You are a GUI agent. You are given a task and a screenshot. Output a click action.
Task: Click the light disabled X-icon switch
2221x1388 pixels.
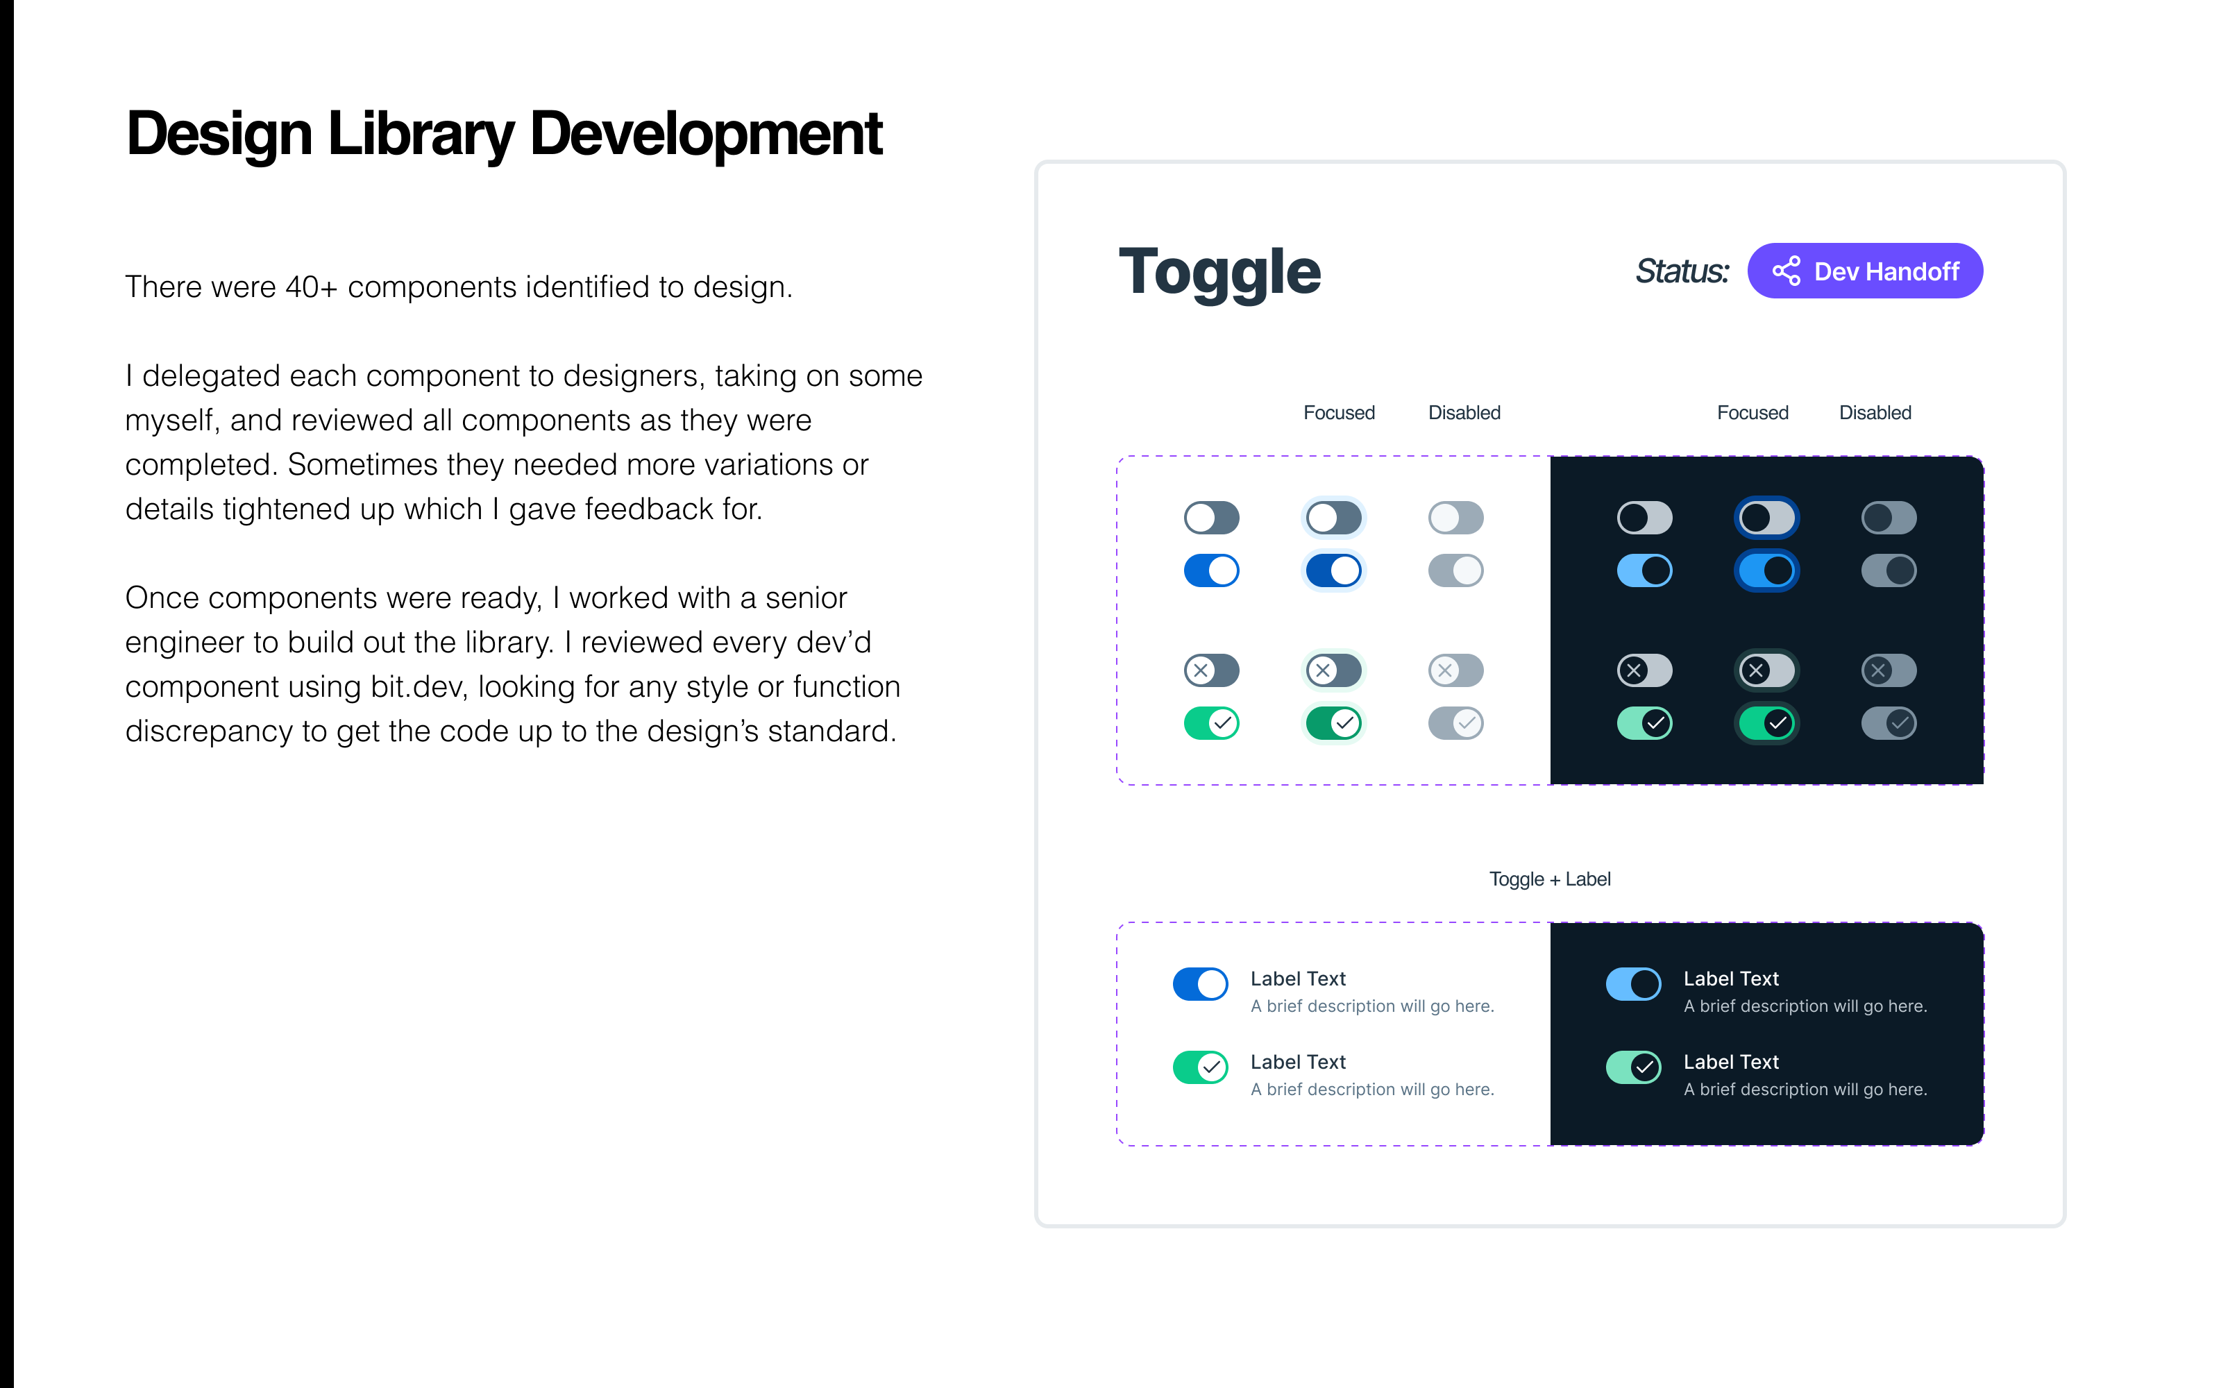[1455, 670]
